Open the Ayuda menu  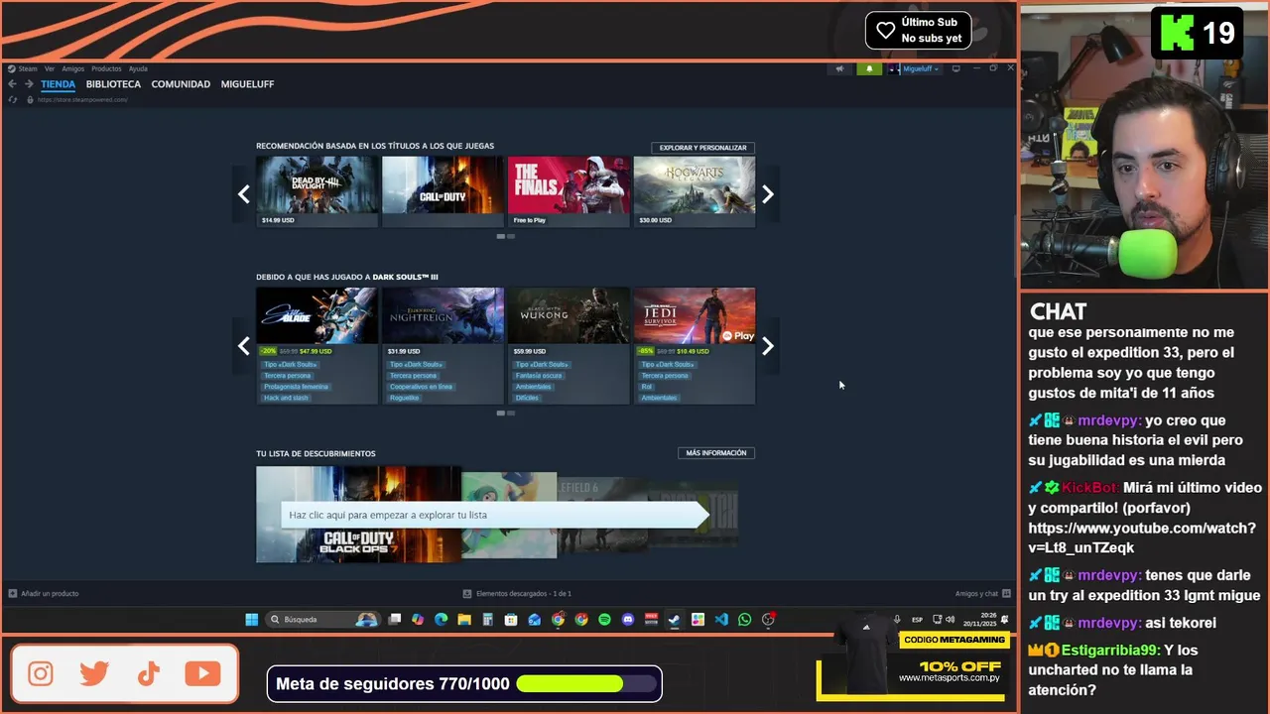(138, 68)
